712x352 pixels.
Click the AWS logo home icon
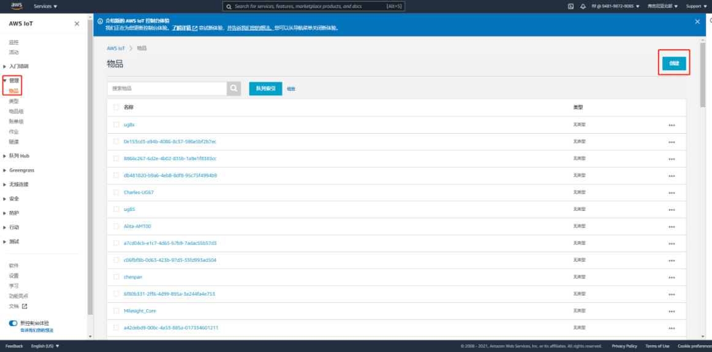(x=17, y=6)
